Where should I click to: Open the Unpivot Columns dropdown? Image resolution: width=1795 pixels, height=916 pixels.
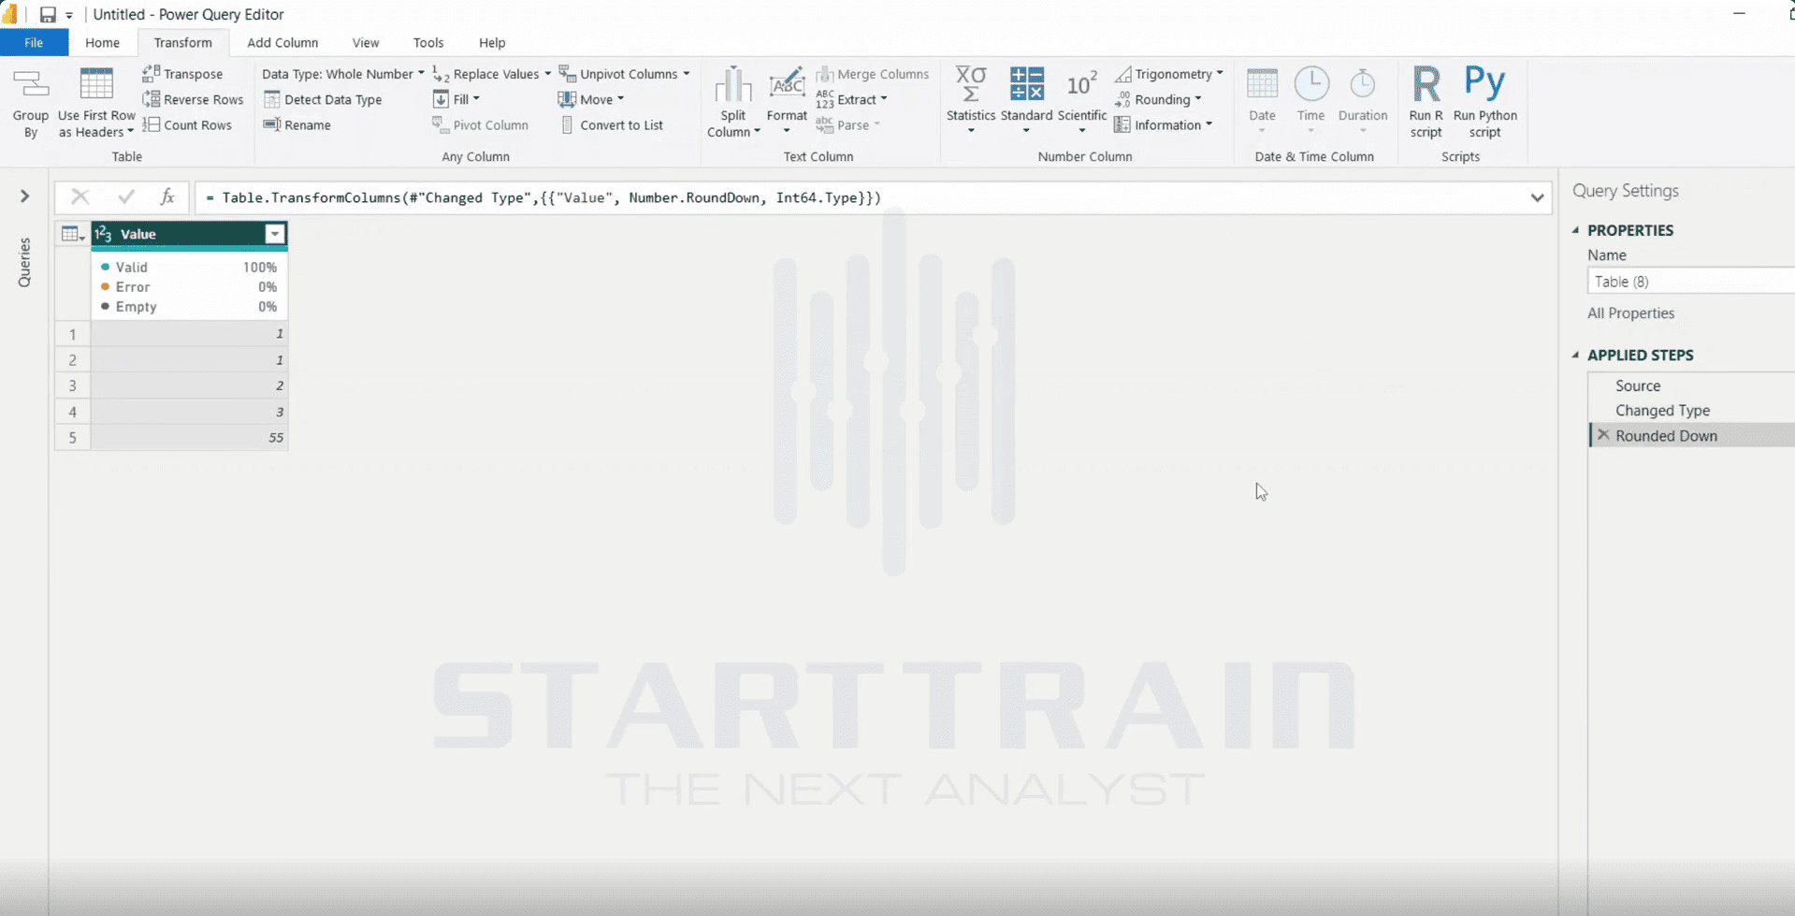pyautogui.click(x=625, y=74)
